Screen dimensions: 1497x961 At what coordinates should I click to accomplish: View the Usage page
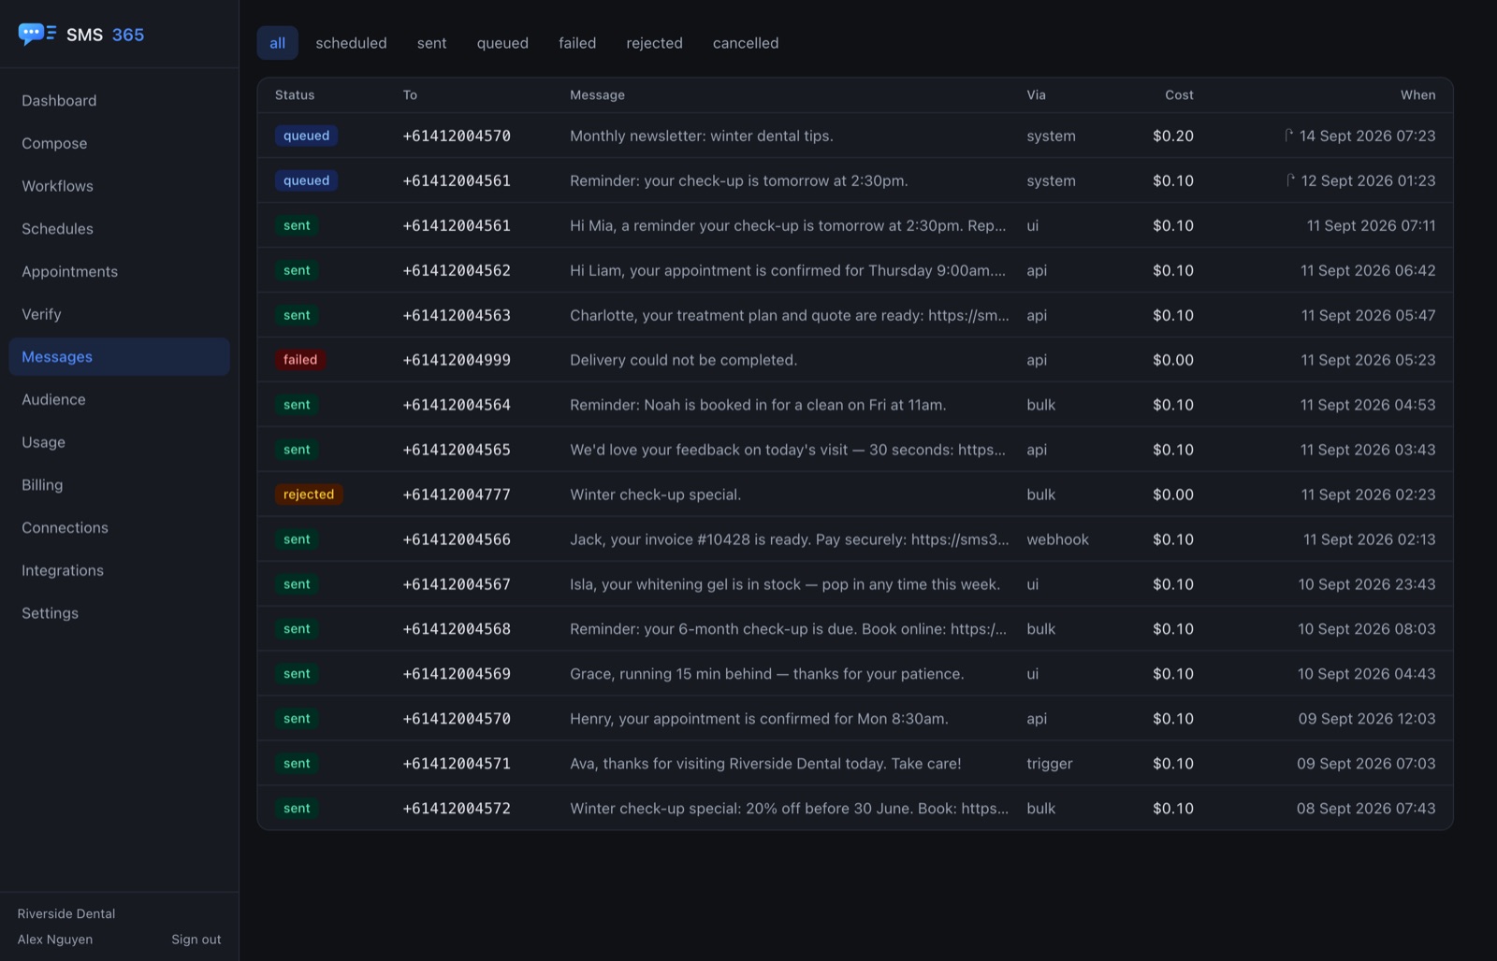point(119,442)
